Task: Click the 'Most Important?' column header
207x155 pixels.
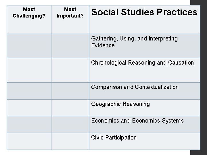Action: pyautogui.click(x=70, y=13)
